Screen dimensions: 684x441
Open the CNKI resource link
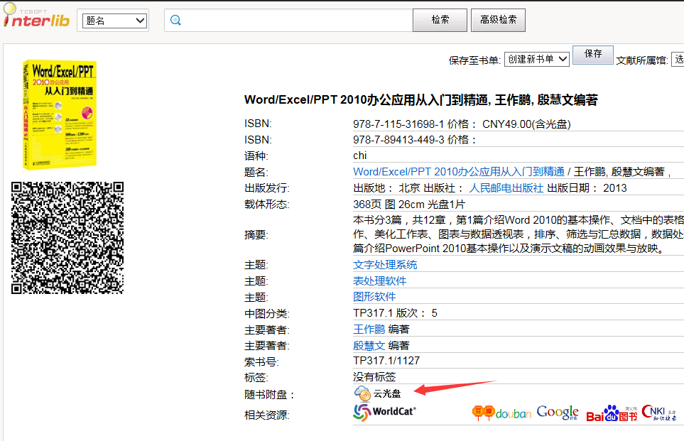click(x=658, y=413)
